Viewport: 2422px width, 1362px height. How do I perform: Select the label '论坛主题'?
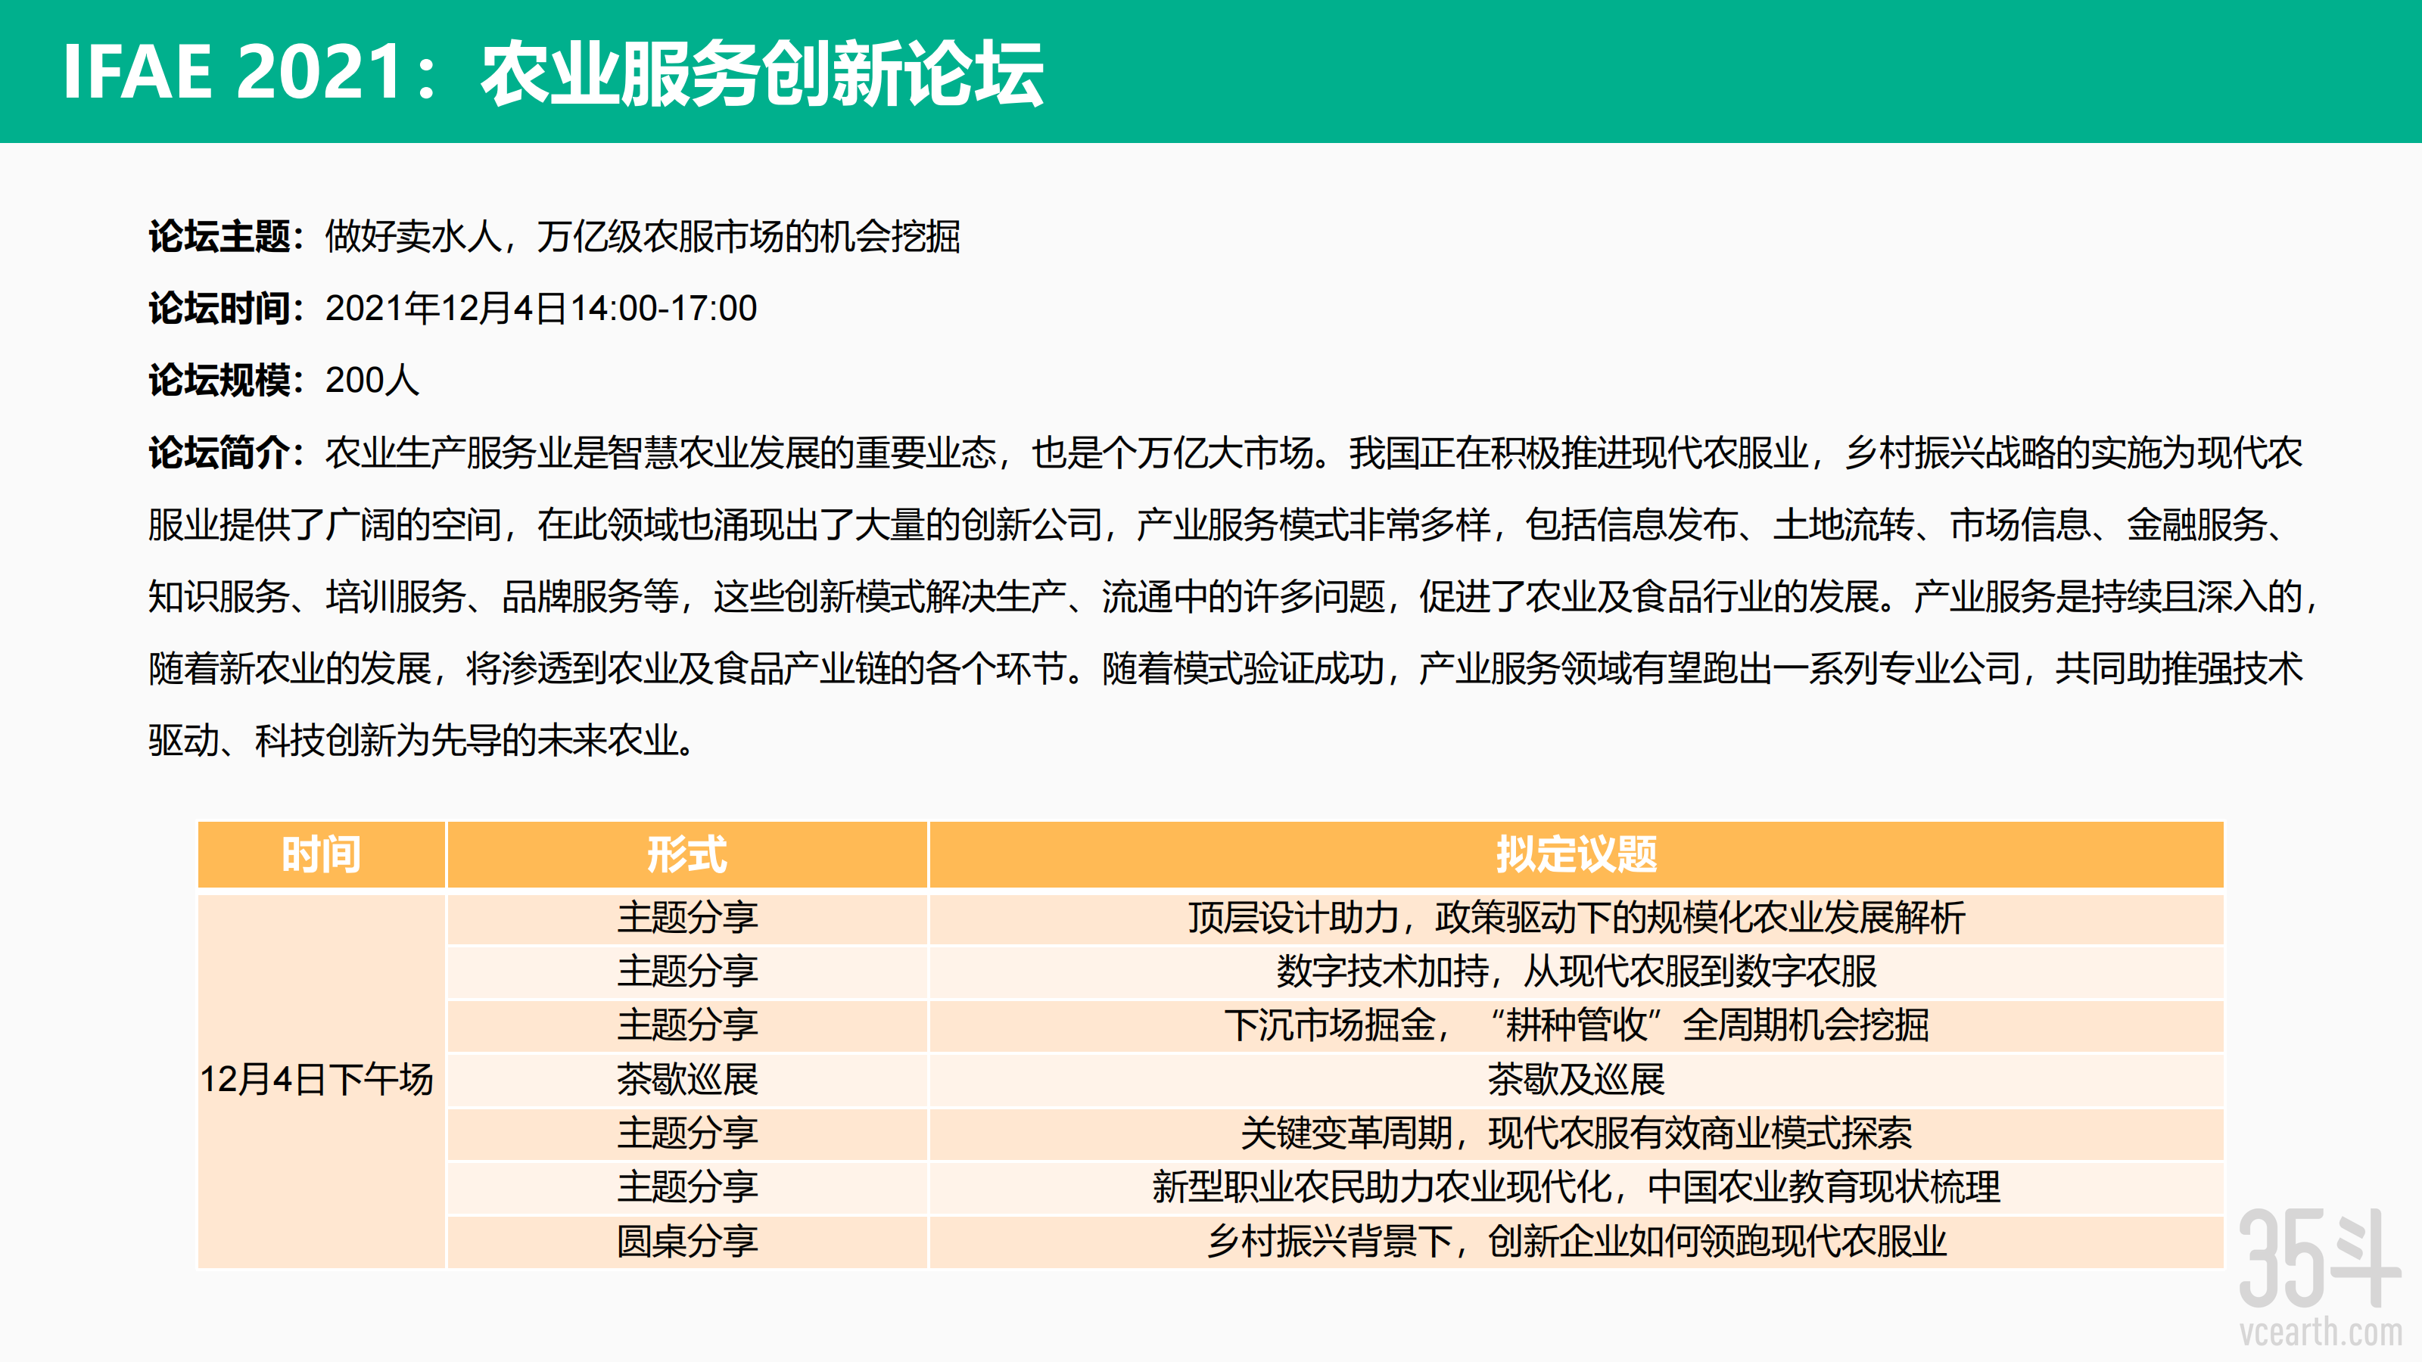219,236
